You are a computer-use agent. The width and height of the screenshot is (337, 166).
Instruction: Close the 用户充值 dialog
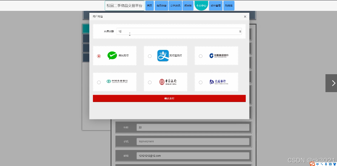click(x=245, y=17)
